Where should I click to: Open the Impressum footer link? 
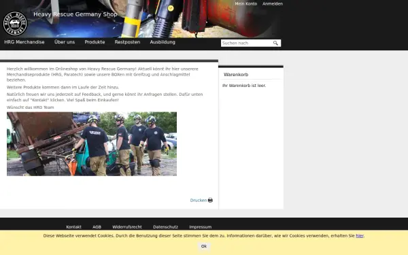[x=201, y=227]
